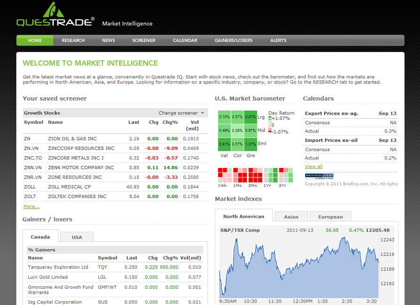Open the RESEARCH navigation tab
The image size is (420, 305).
click(x=73, y=40)
